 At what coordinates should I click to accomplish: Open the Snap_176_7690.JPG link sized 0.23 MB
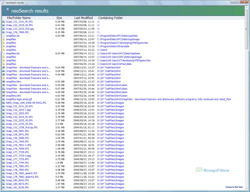tap(17, 32)
